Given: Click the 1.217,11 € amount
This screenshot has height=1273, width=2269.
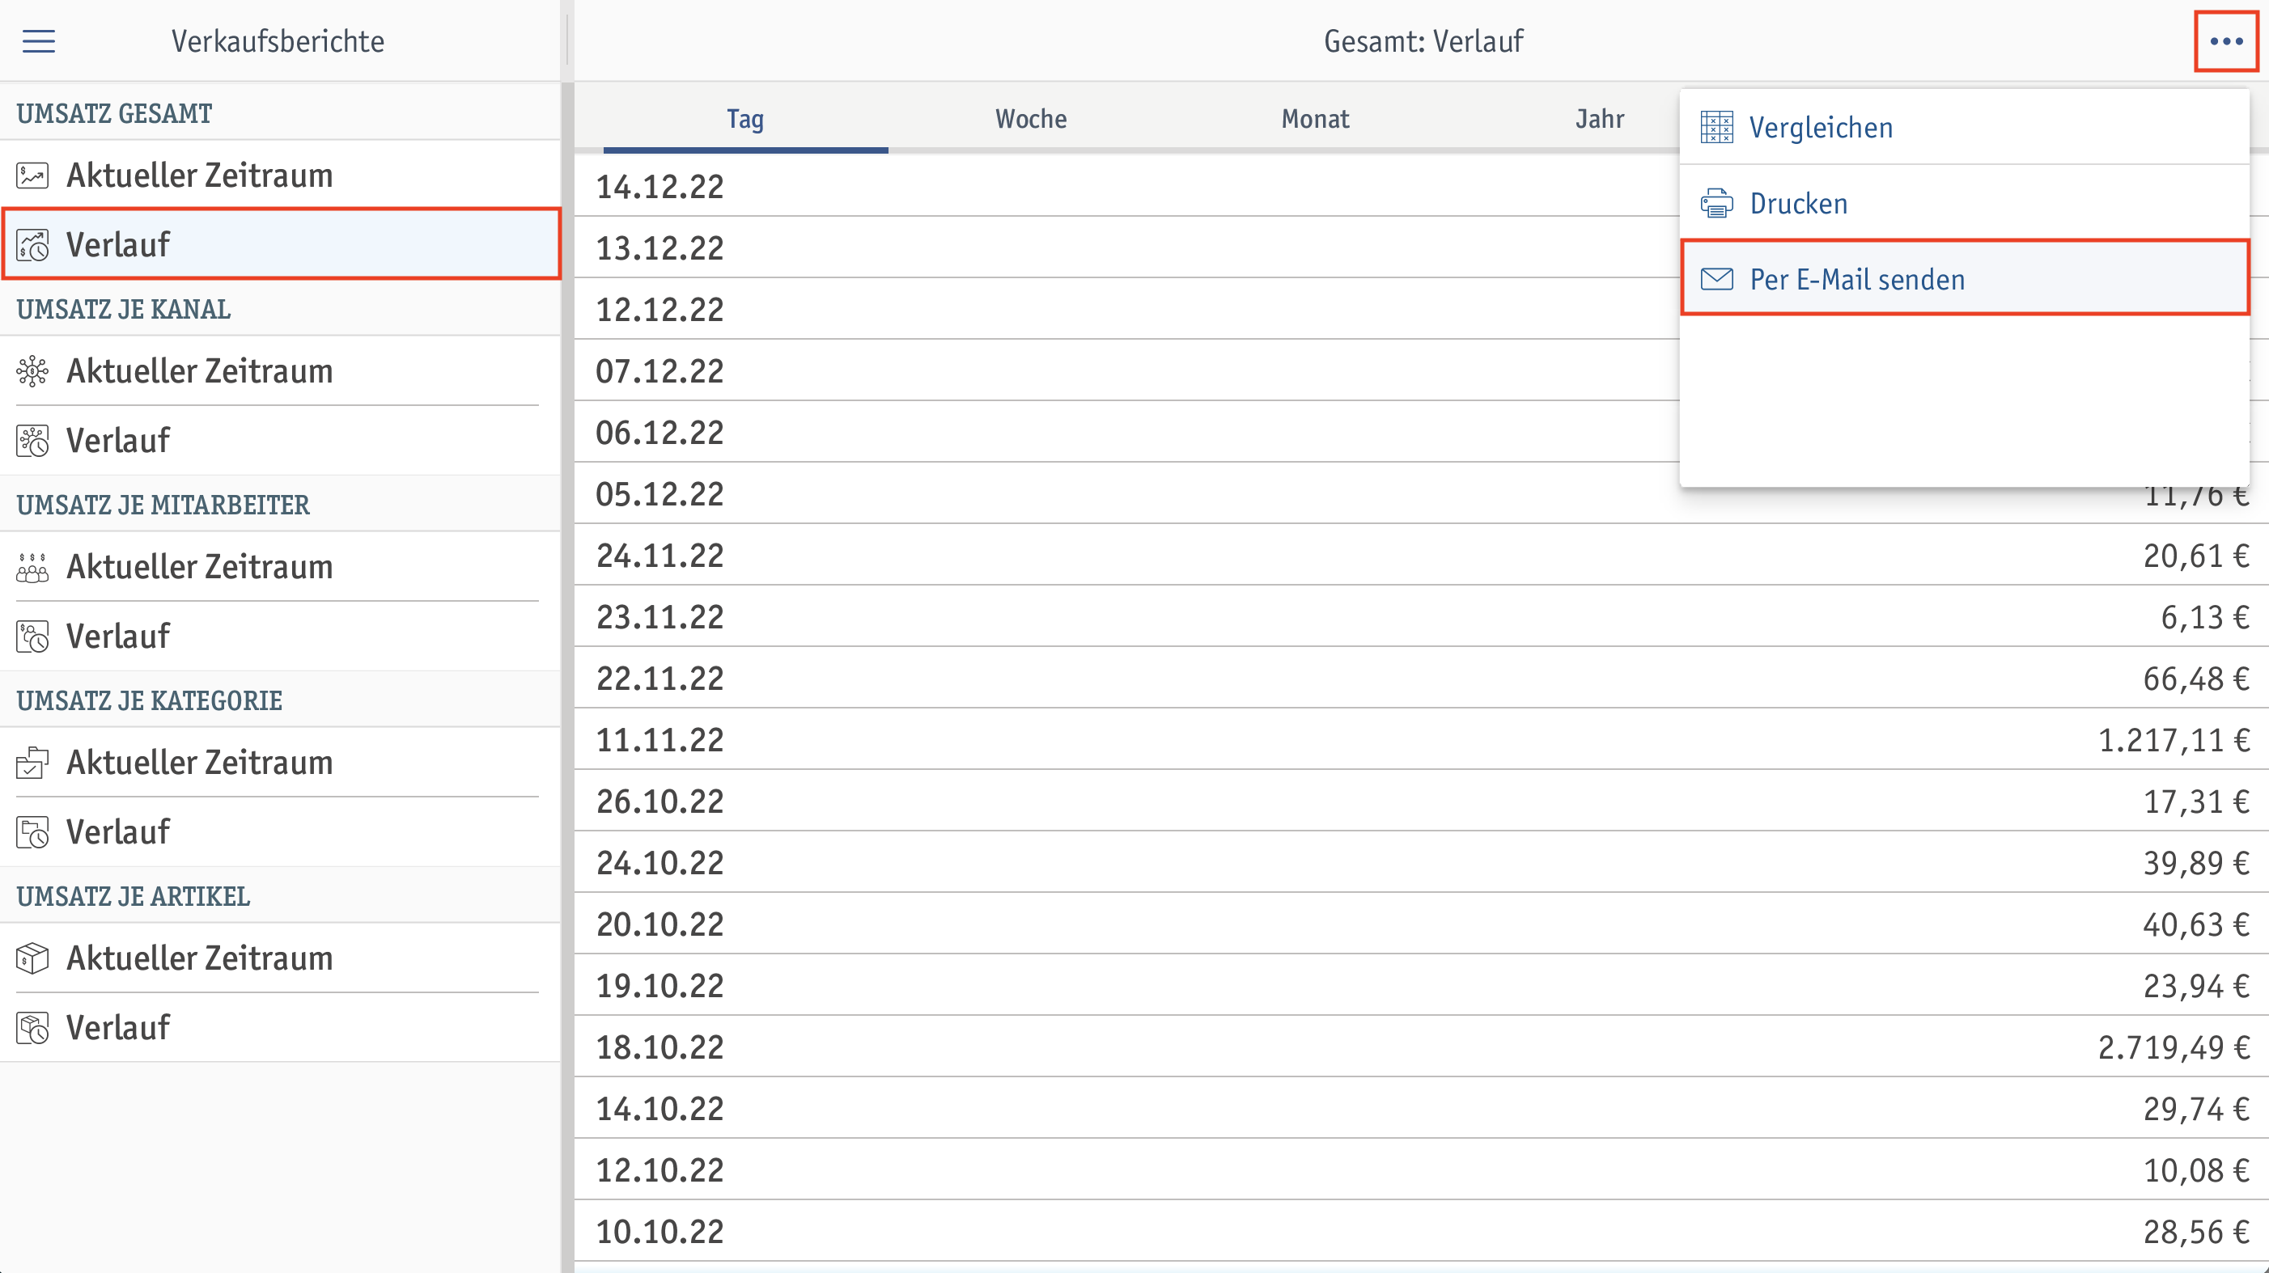Looking at the screenshot, I should 2174,739.
